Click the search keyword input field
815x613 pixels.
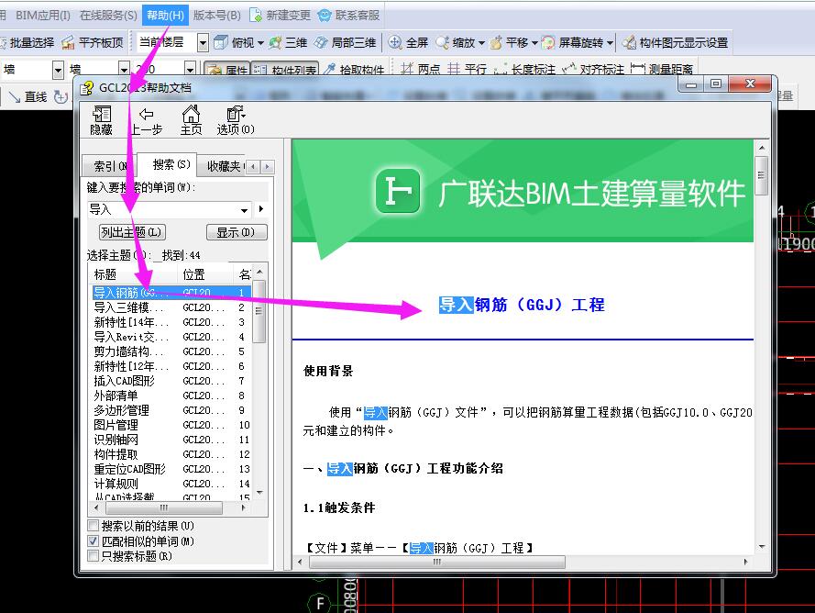(162, 210)
